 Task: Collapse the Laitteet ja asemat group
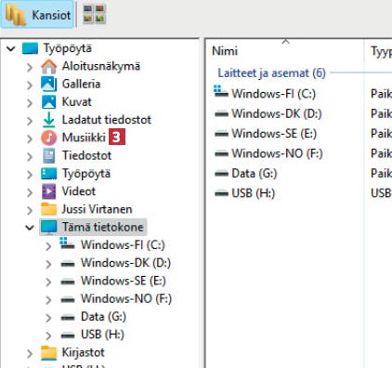coord(271,73)
